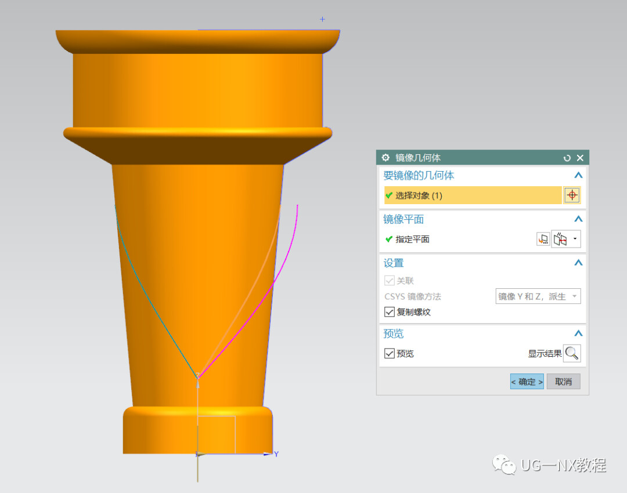Open the CSYS mirror method dropdown
The width and height of the screenshot is (627, 493).
tap(538, 296)
